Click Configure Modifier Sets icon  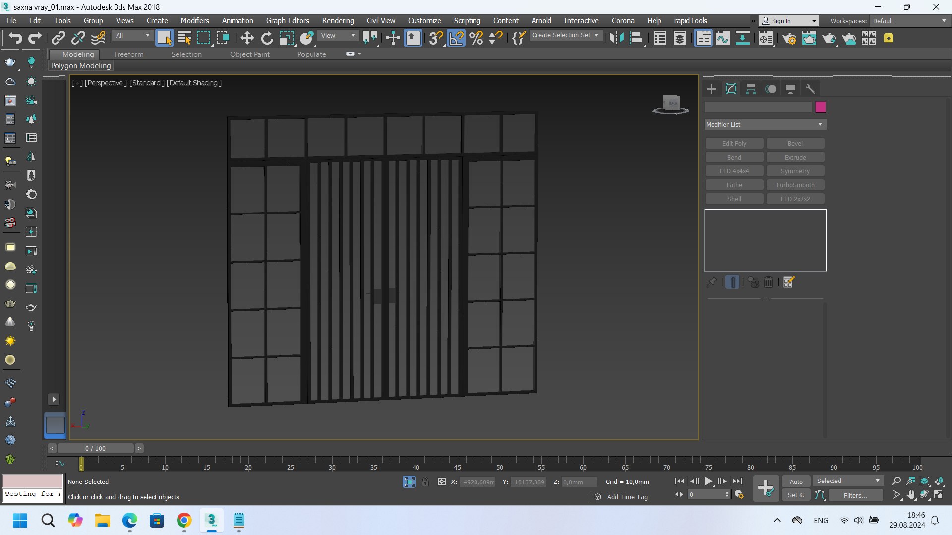(x=789, y=282)
